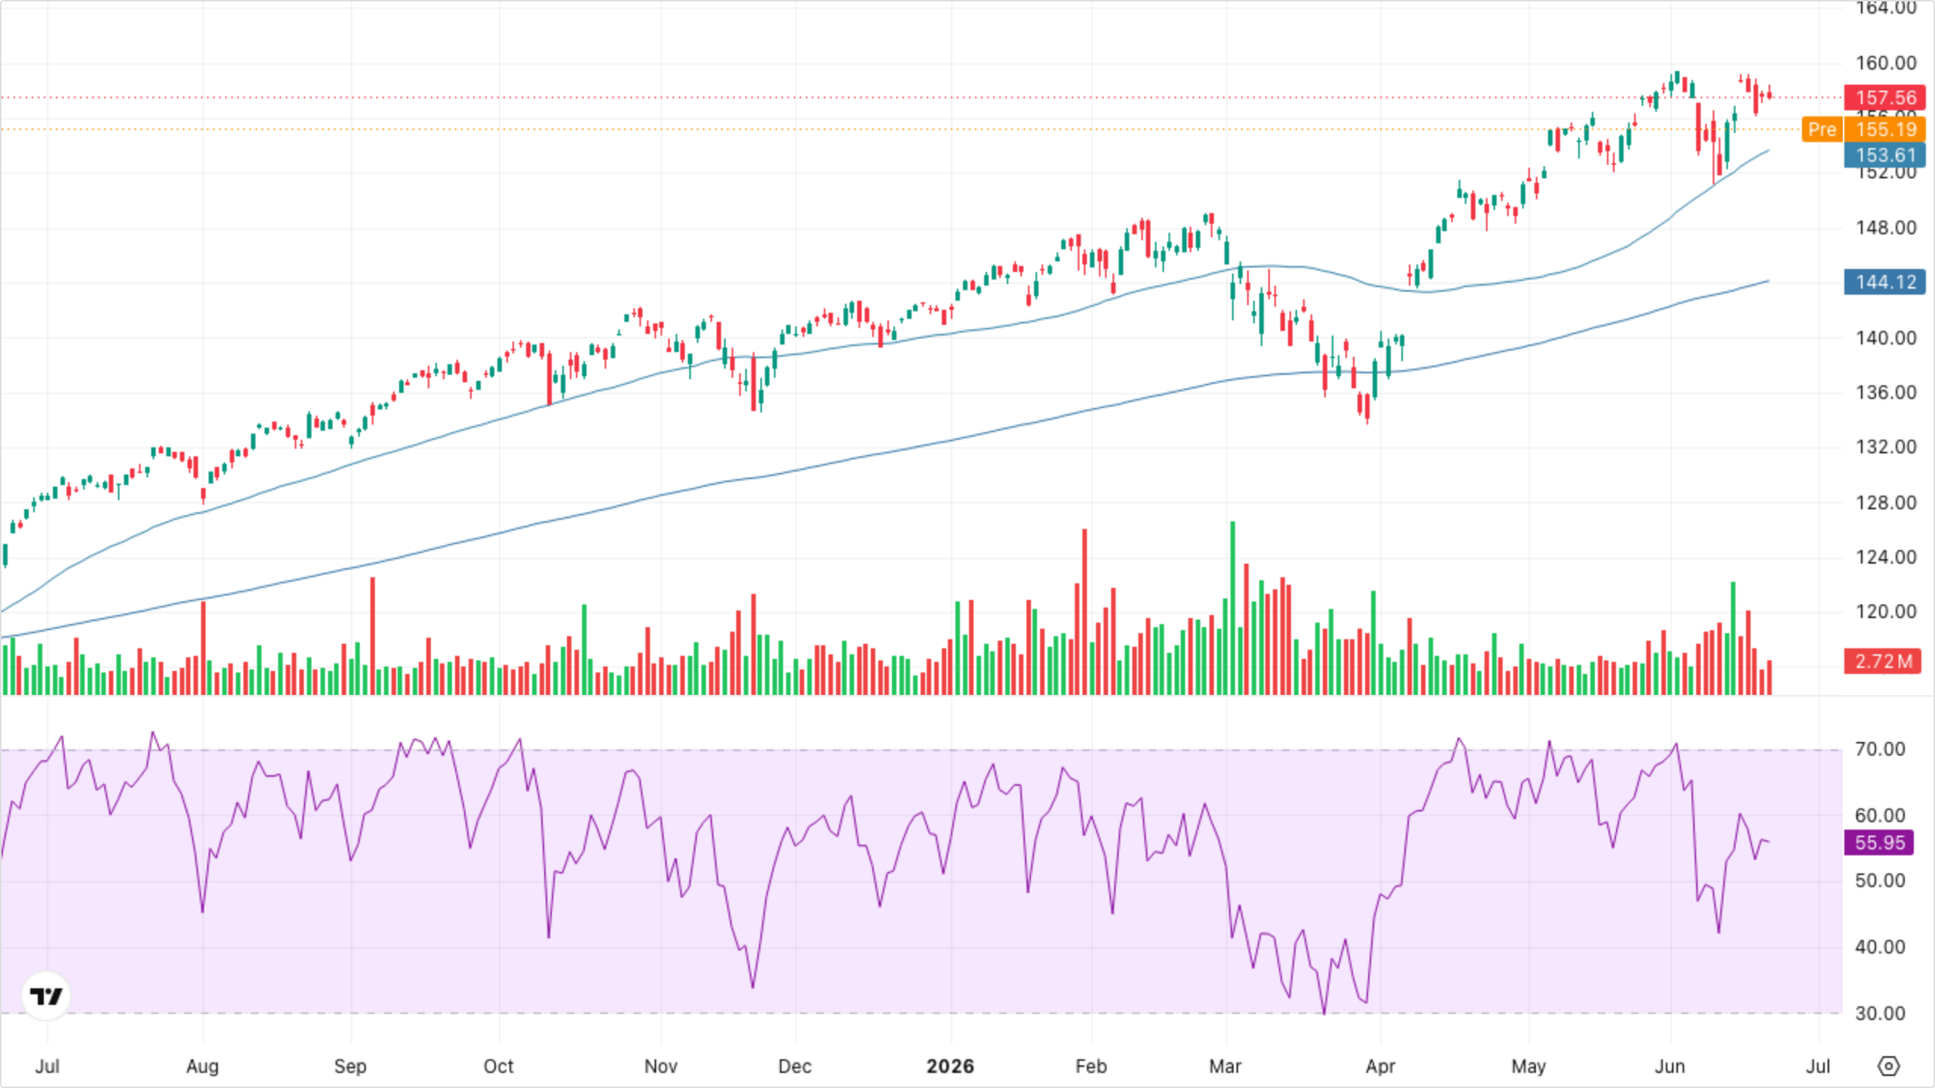This screenshot has width=1935, height=1088.
Task: Click the 70.00 RSI axis label
Action: coord(1880,749)
